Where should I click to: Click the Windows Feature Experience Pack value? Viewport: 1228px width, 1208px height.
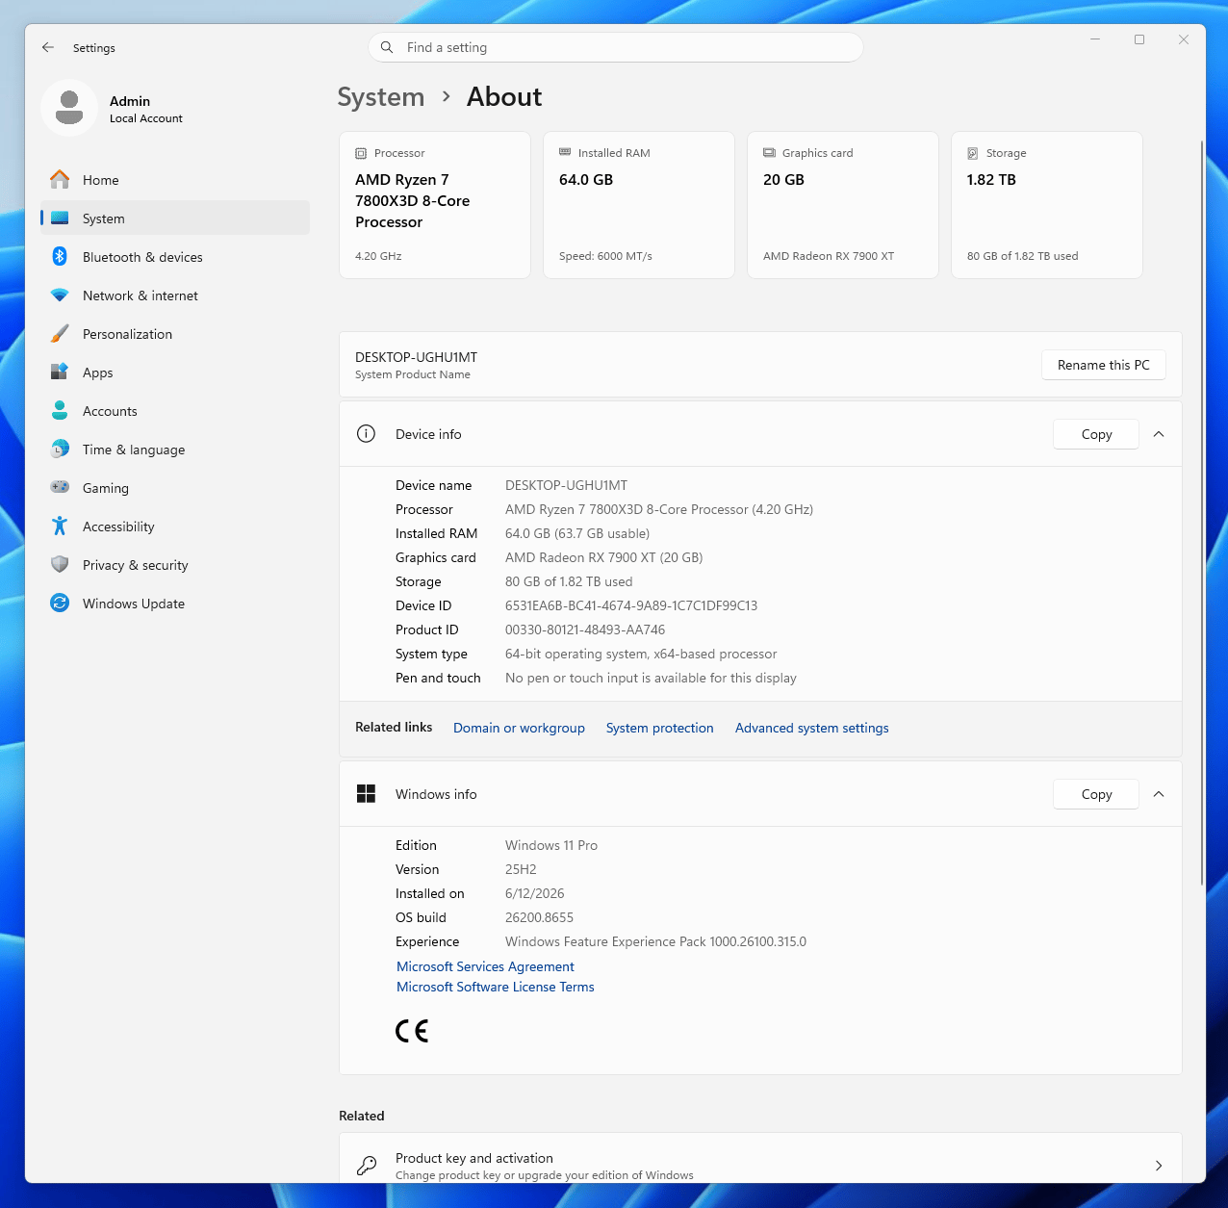click(656, 941)
